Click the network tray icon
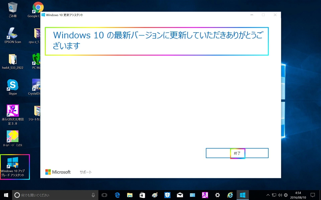This screenshot has width=321, height=200. click(x=274, y=195)
